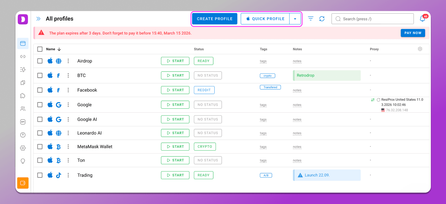Screen dimensions: 446x204
Task: Open CRYPTO status for MetaMask Wallet
Action: (x=205, y=147)
